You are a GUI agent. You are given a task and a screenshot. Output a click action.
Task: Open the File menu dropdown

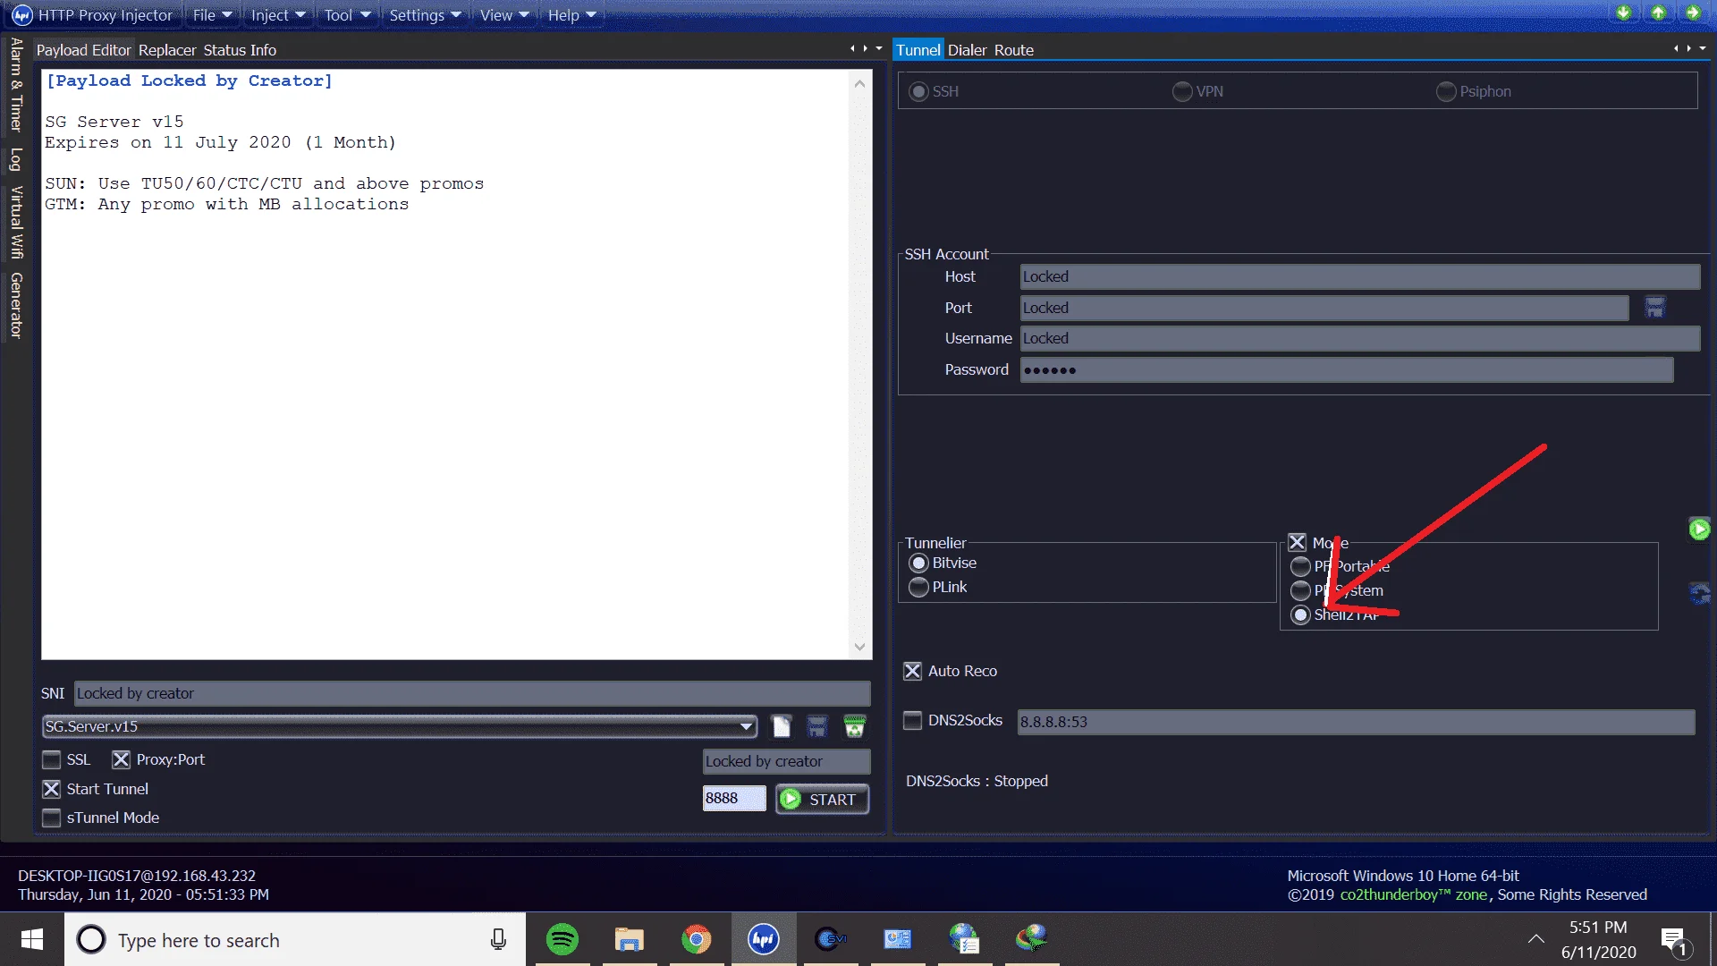pos(212,15)
